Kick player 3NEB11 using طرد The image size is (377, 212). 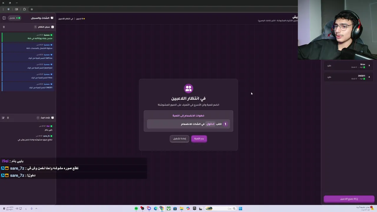(329, 77)
